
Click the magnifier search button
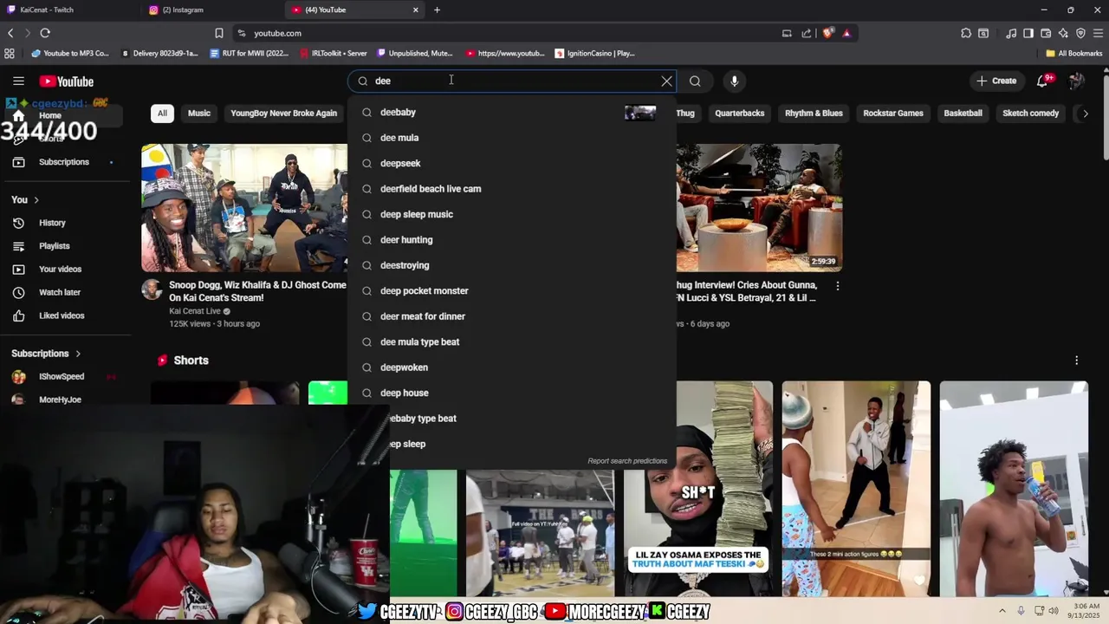point(695,81)
